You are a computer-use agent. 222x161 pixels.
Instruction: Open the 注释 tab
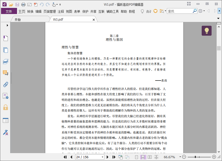click(x=61, y=11)
